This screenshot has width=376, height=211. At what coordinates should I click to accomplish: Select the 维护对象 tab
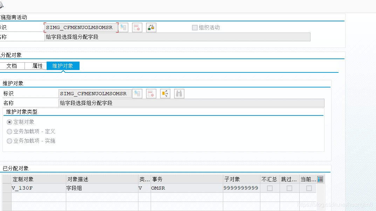tap(63, 66)
